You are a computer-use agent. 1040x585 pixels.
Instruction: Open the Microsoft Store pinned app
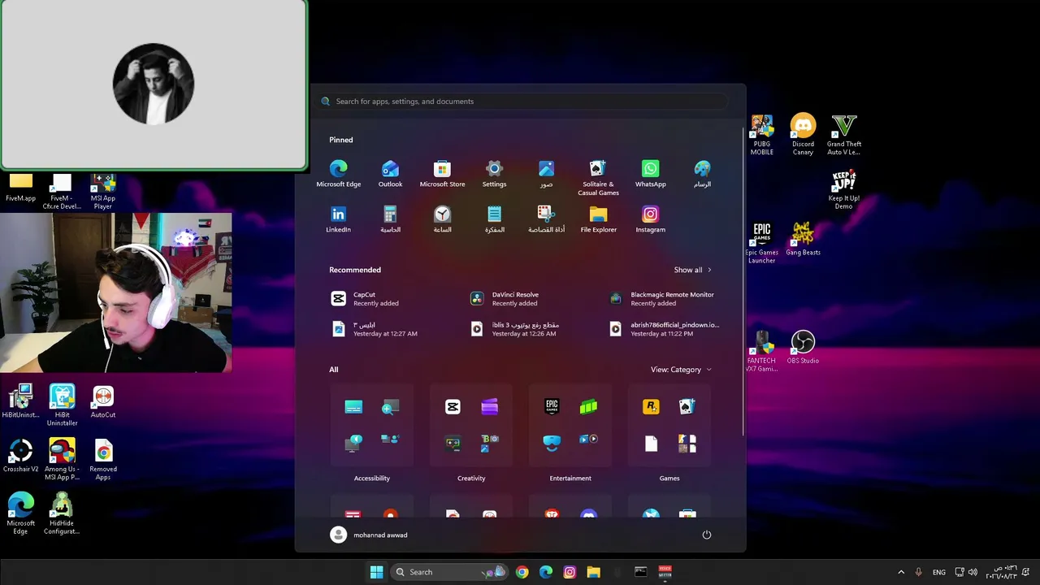[442, 174]
